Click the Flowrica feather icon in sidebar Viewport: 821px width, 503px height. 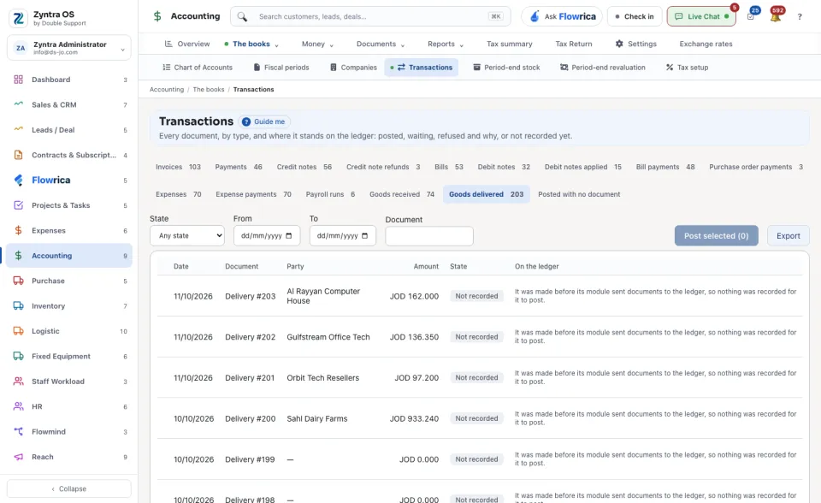click(x=18, y=180)
